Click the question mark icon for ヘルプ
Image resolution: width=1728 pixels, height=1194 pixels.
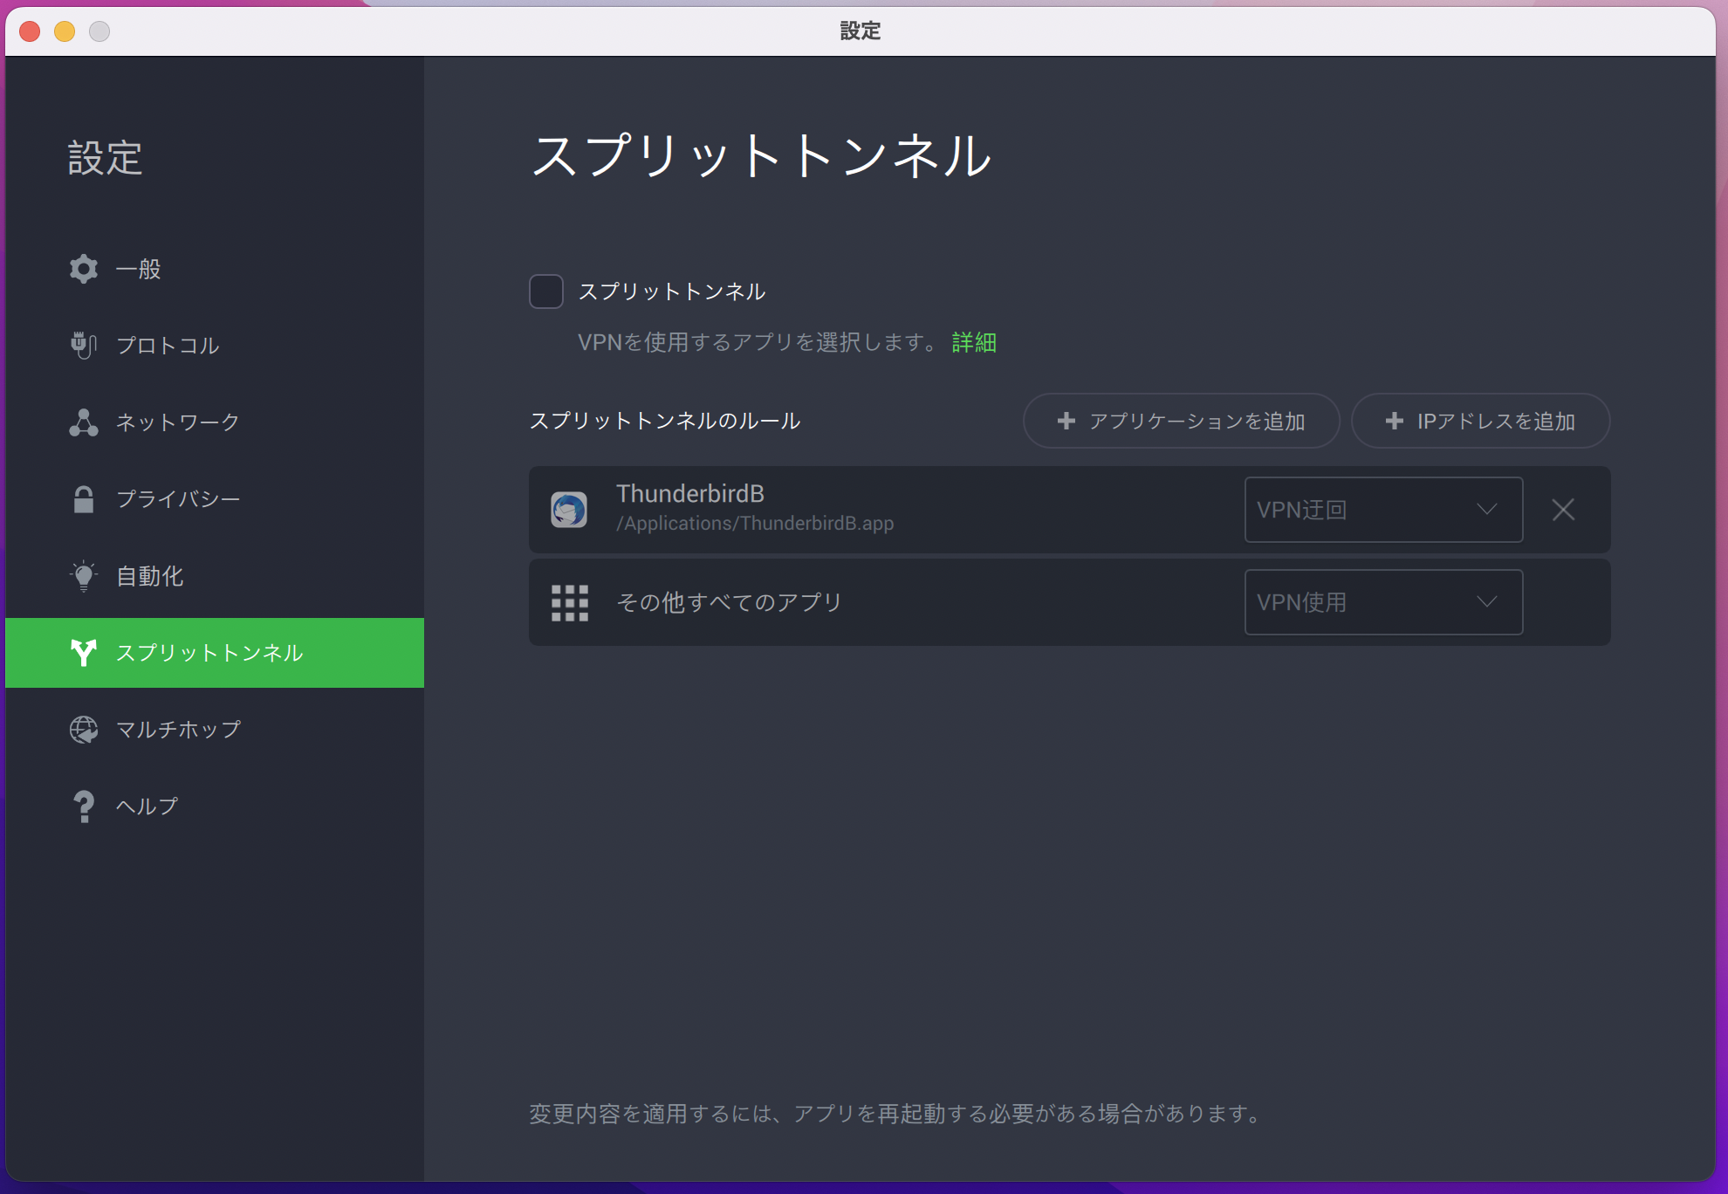point(84,806)
